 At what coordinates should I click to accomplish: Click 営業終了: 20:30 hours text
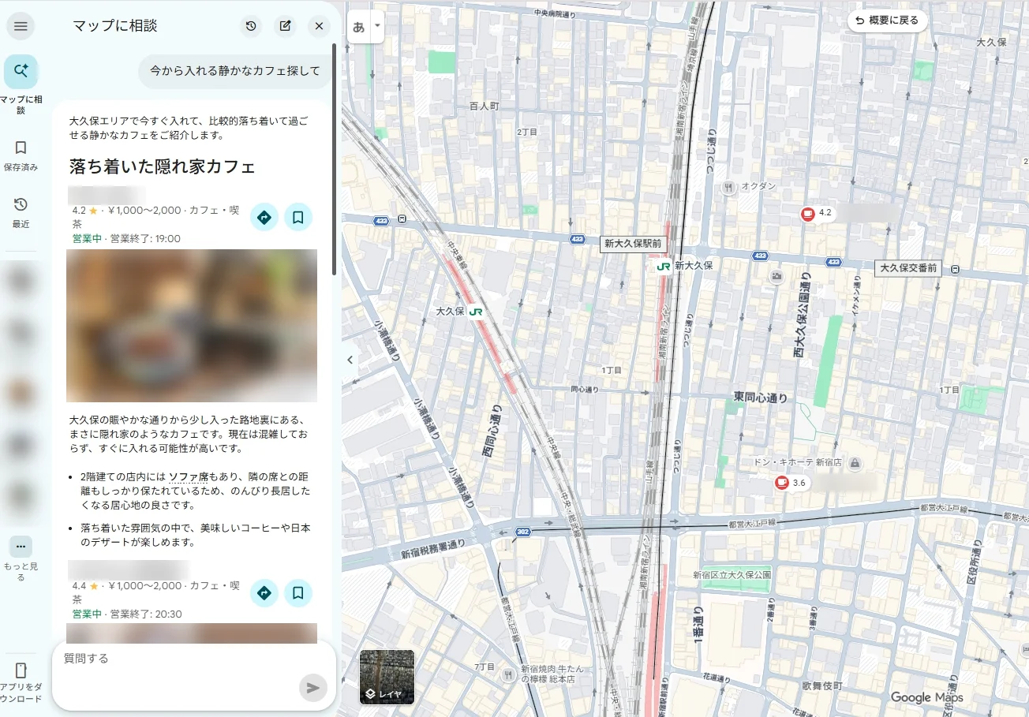(146, 614)
